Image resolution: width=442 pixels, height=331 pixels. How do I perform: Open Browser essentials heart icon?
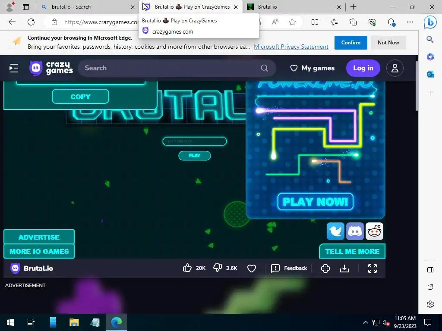click(x=372, y=22)
